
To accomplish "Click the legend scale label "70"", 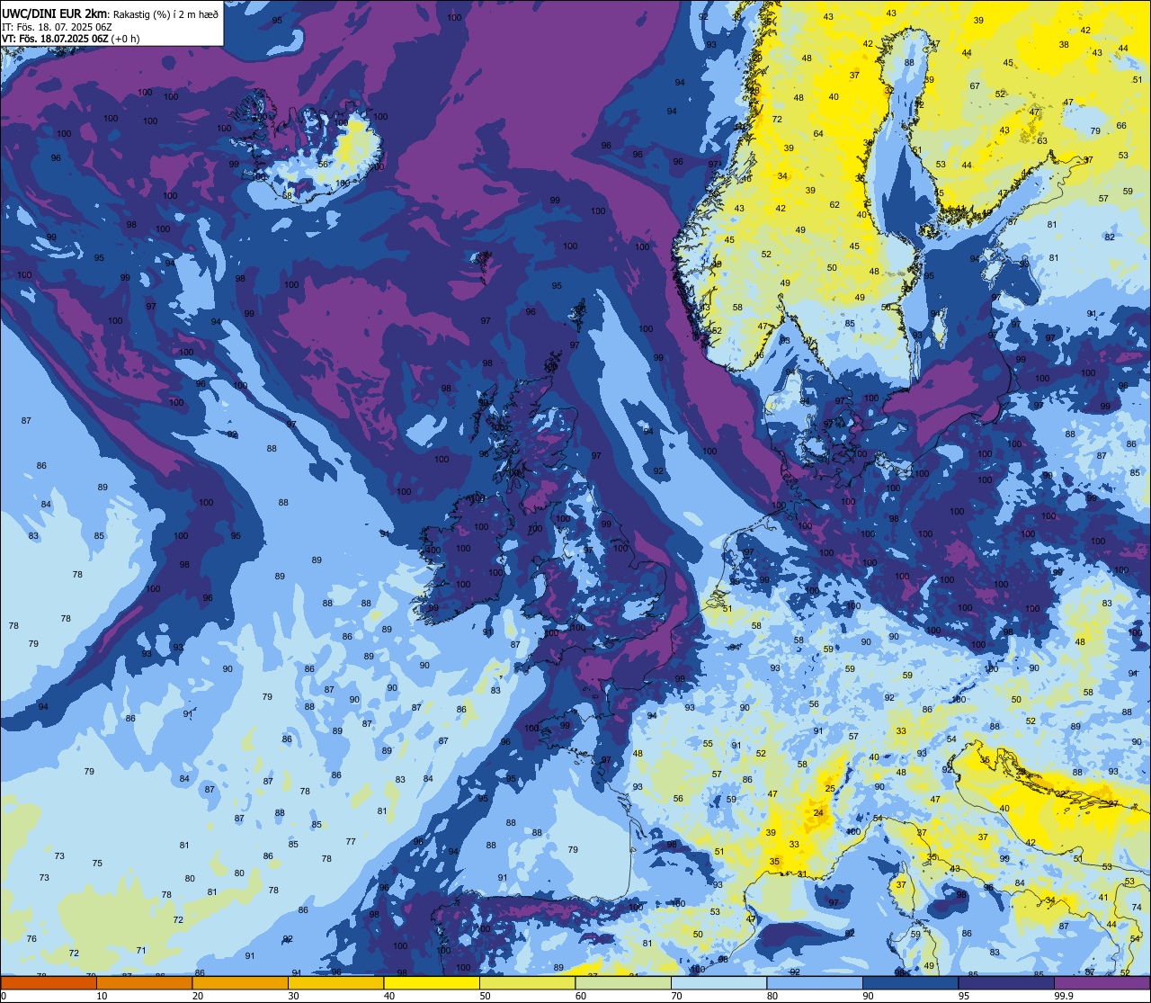I will [676, 997].
